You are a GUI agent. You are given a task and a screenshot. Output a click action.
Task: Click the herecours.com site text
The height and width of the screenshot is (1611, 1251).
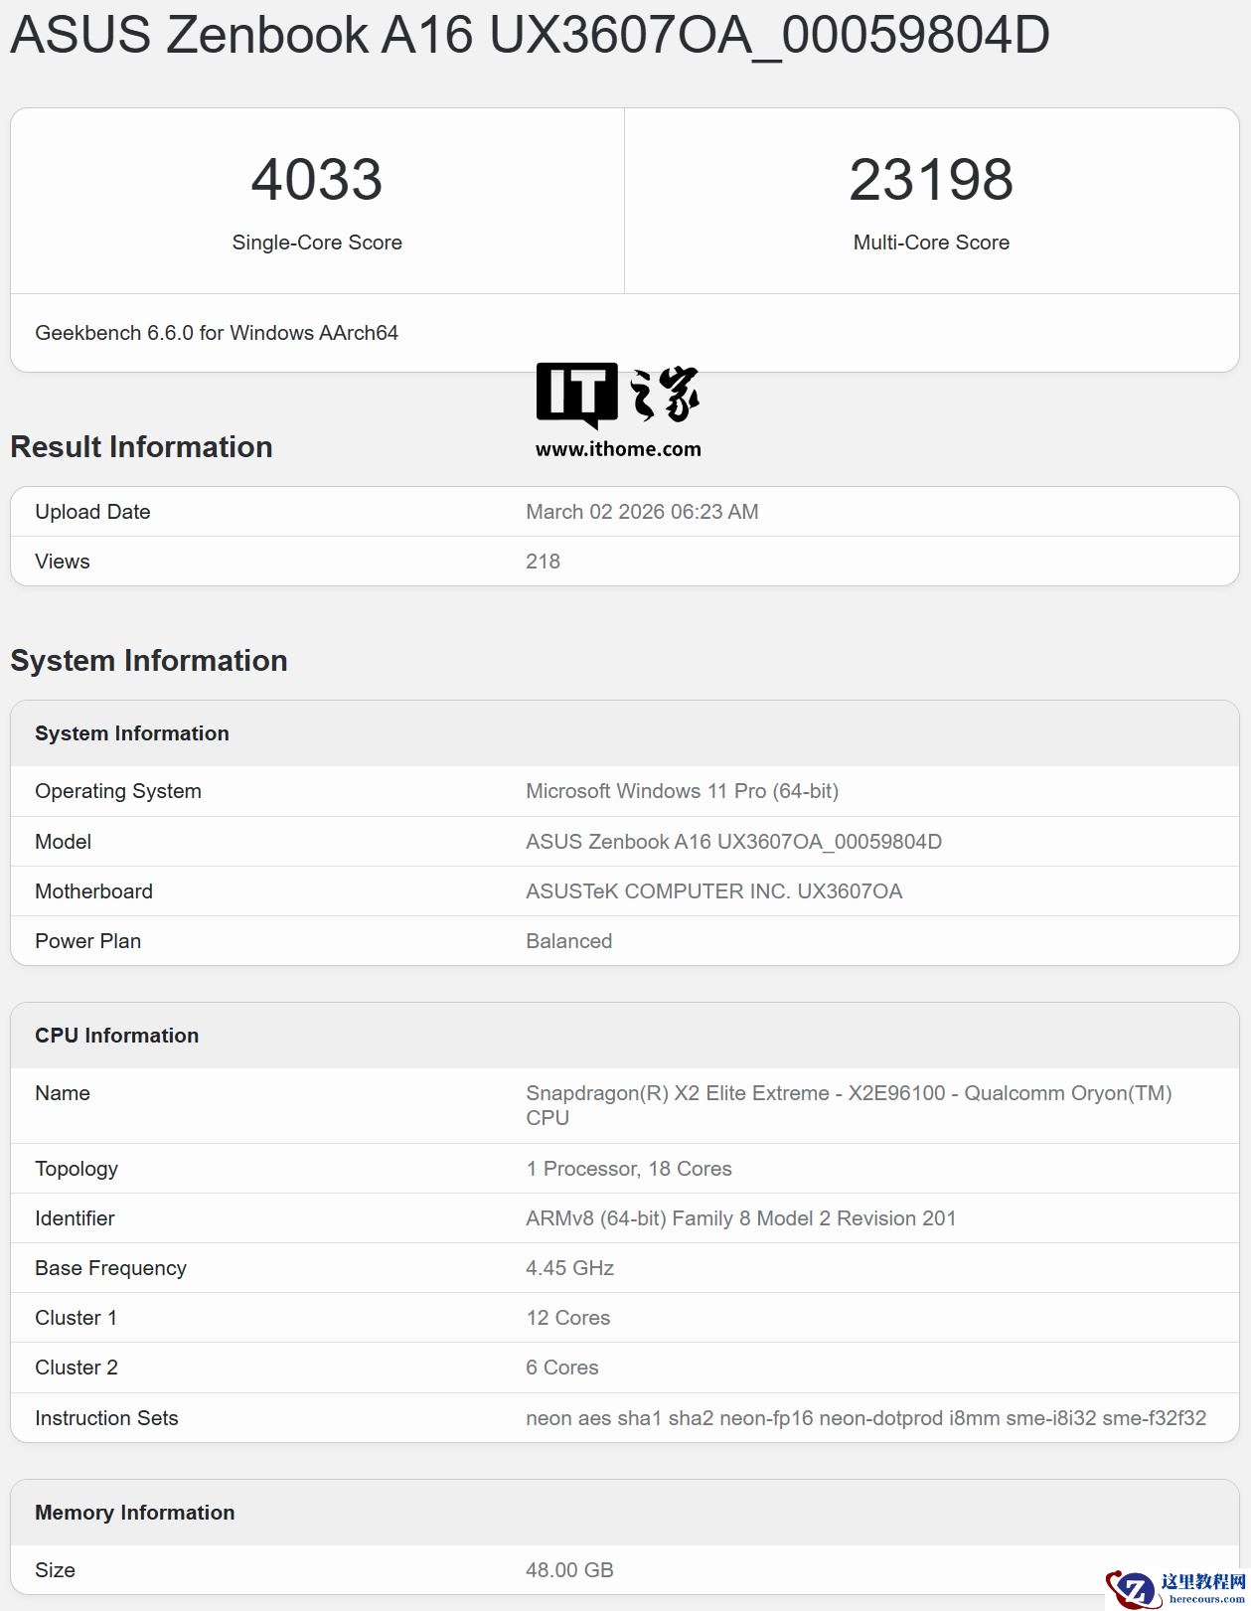coord(1206,1599)
